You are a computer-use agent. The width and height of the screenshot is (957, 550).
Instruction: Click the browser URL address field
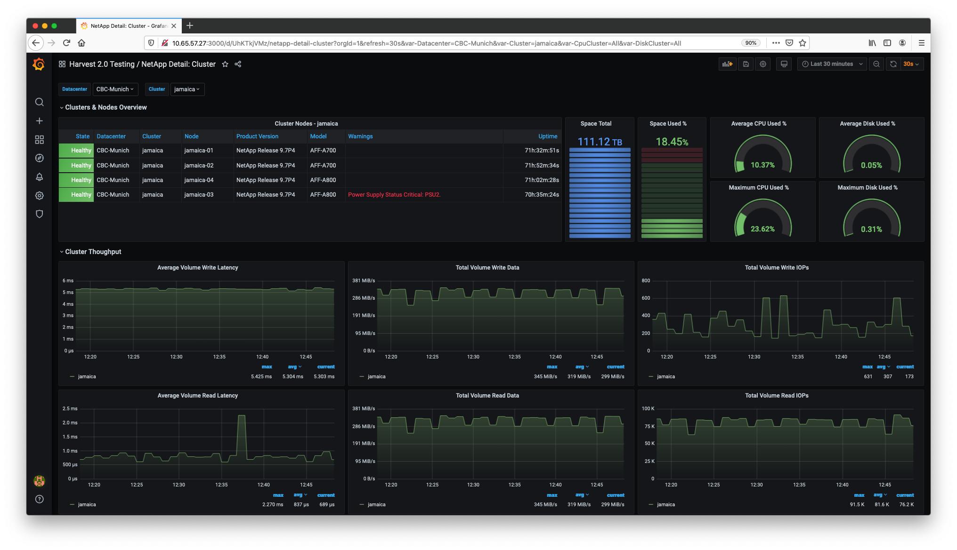click(424, 43)
